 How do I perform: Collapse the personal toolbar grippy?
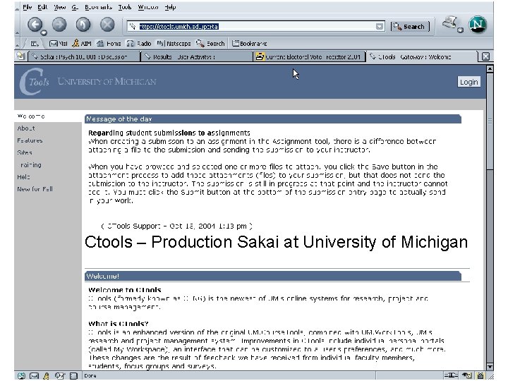point(17,44)
